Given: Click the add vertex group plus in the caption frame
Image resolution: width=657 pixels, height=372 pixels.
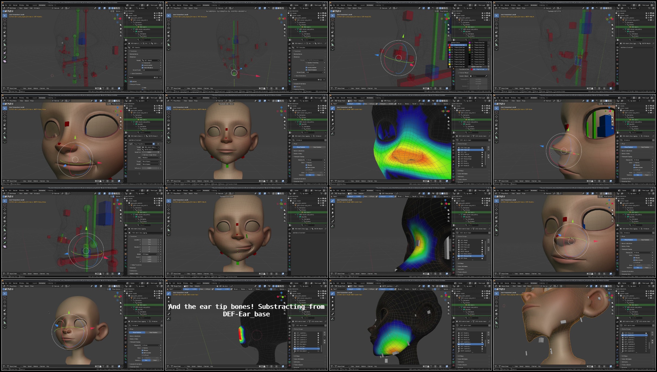Looking at the screenshot, I should [325, 332].
